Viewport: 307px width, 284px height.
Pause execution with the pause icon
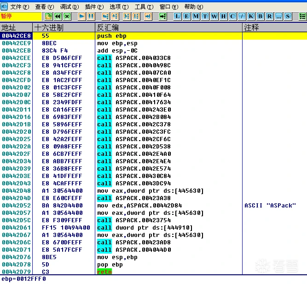click(x=91, y=17)
